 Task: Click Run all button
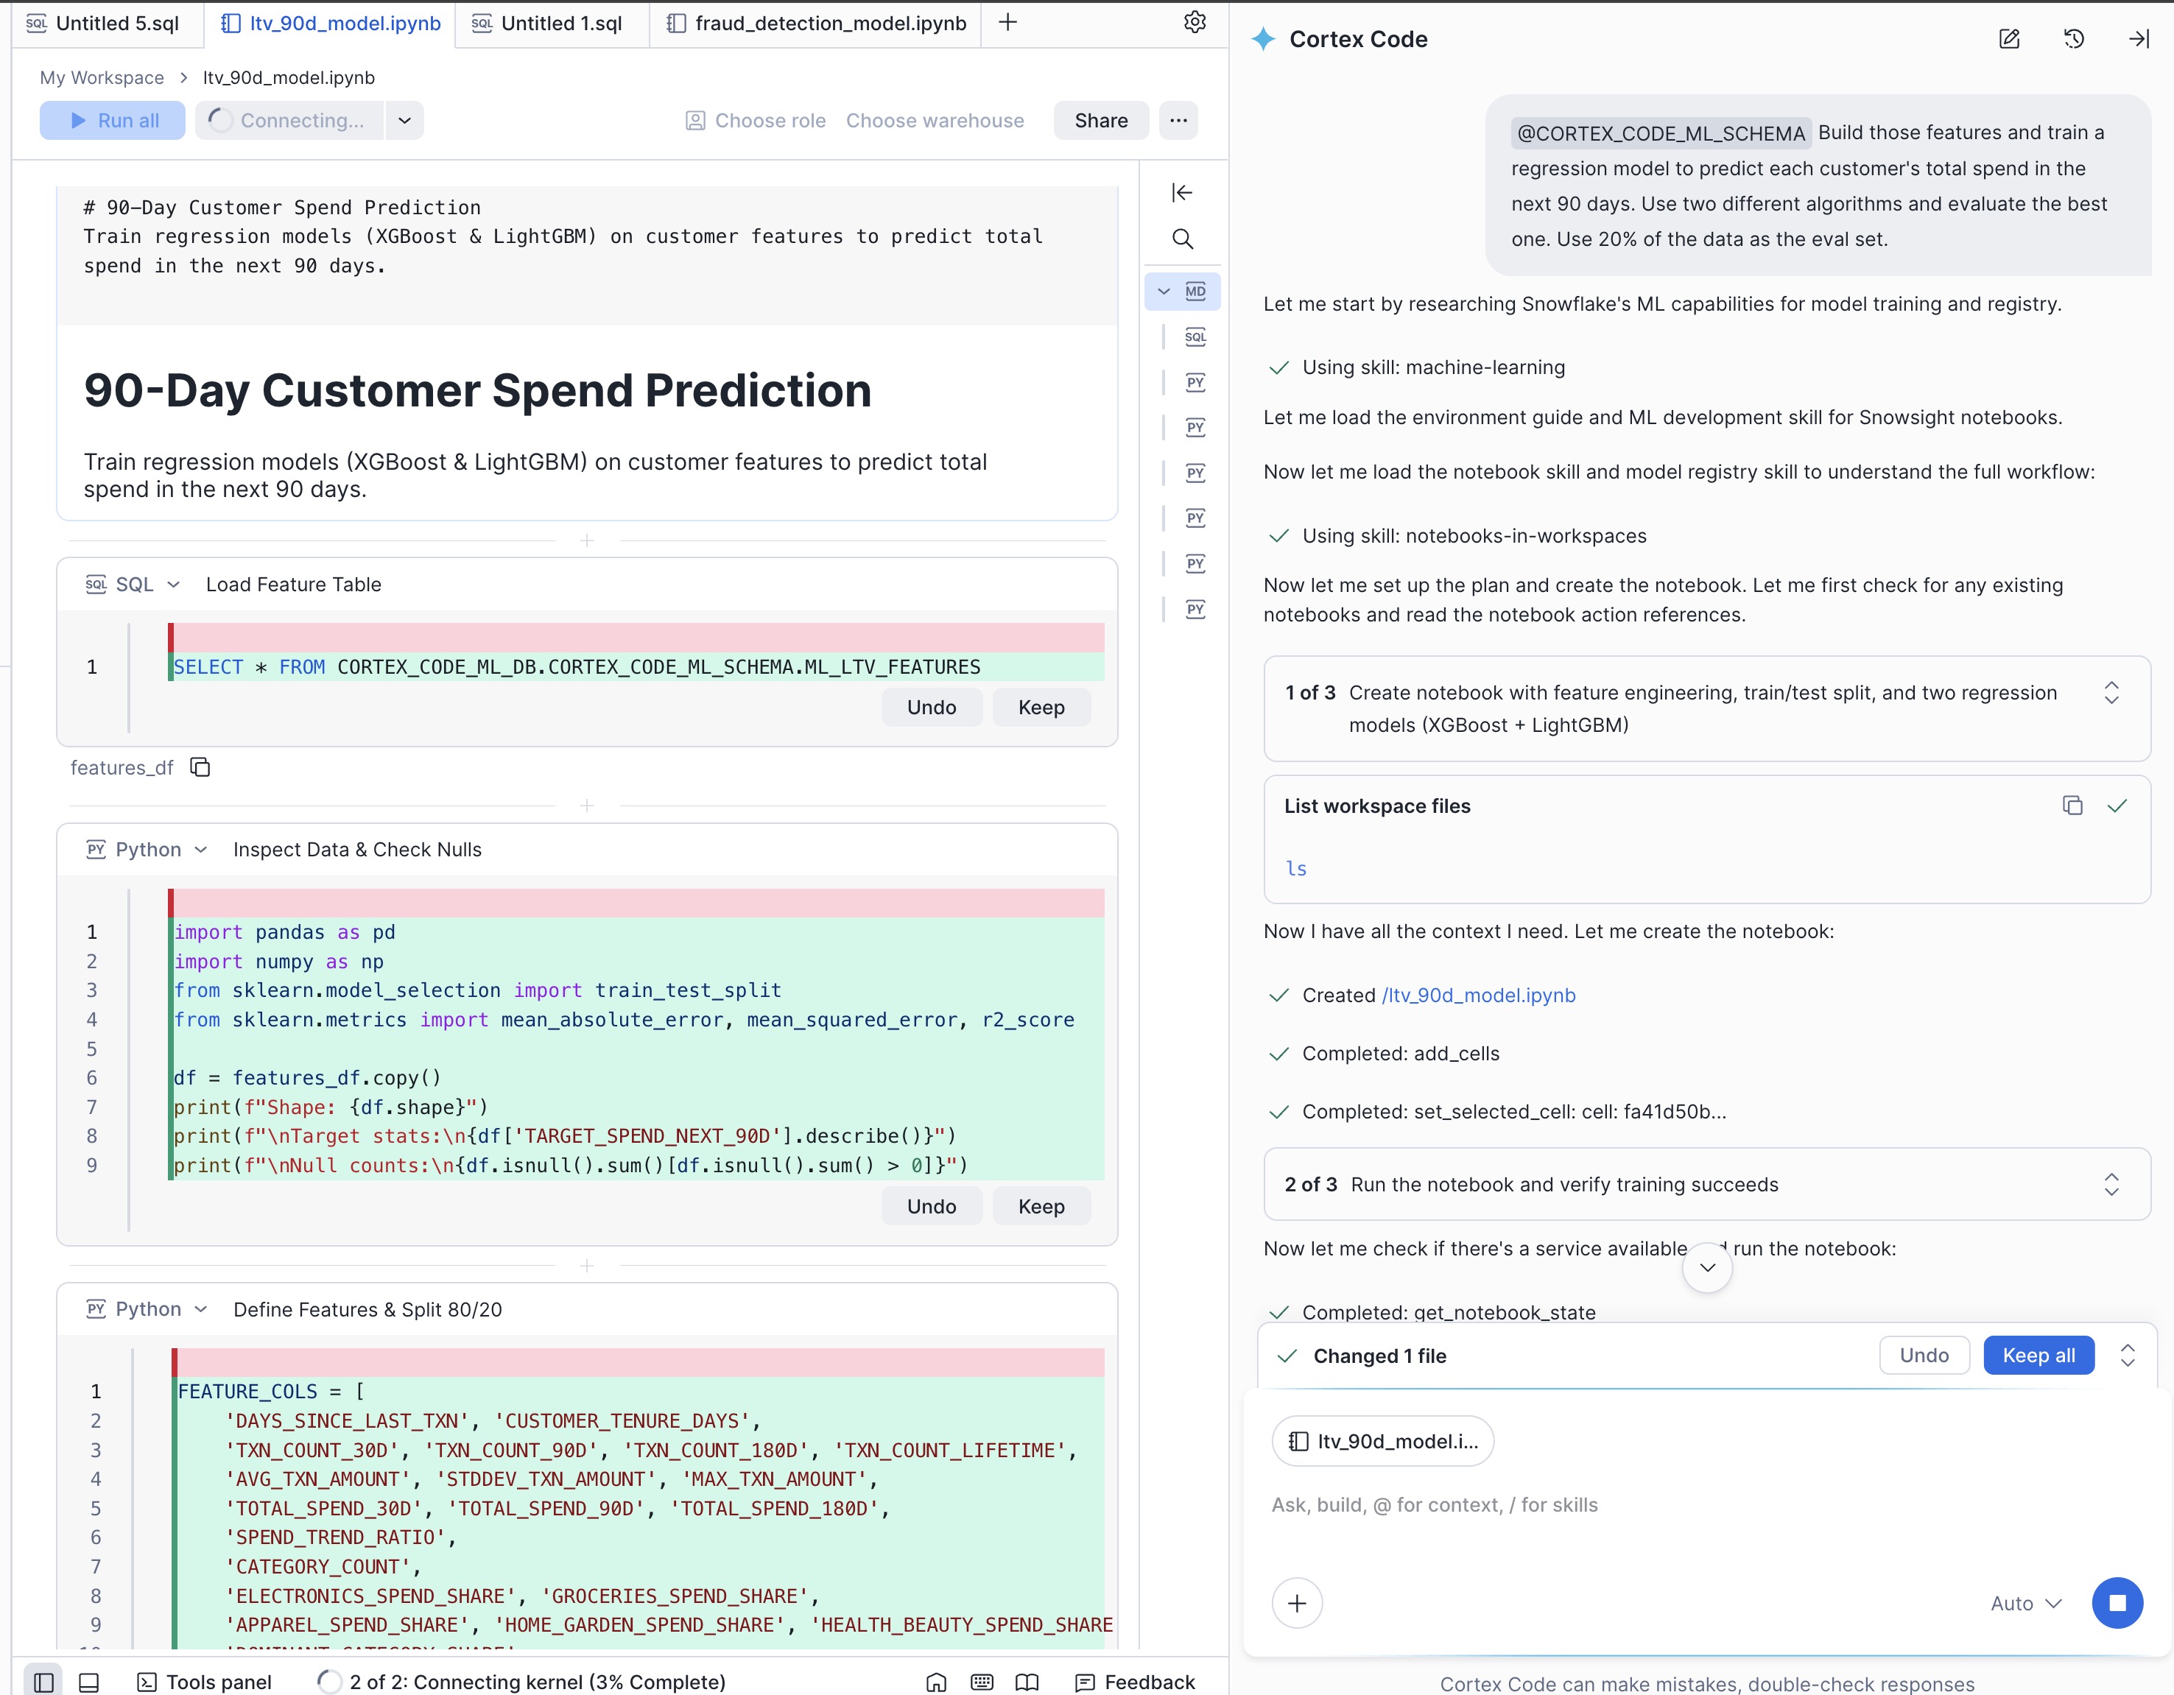pos(113,121)
